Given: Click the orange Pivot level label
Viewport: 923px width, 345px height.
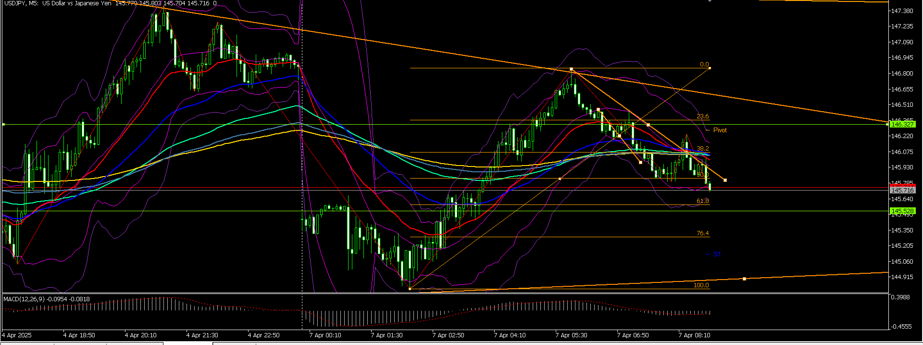Looking at the screenshot, I should (x=720, y=130).
